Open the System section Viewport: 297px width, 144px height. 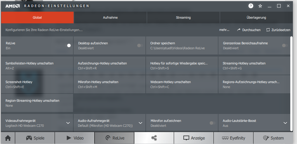pos(273,138)
